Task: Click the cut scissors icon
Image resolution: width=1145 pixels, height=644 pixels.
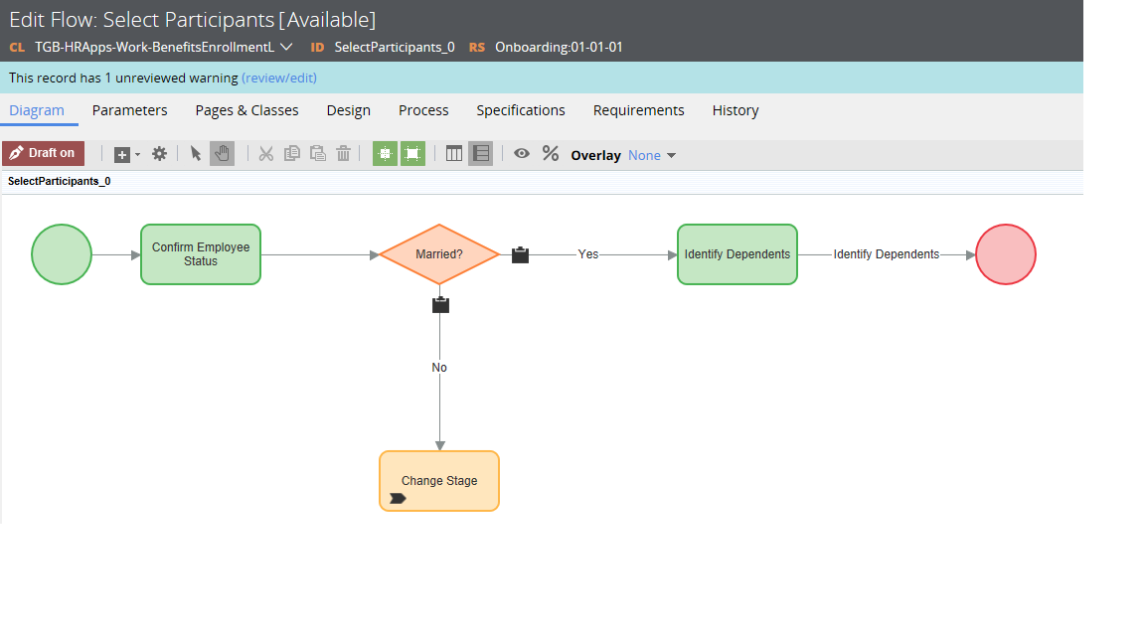Action: (265, 154)
